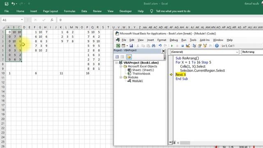Open the Excel Data ribbon tab

pyautogui.click(x=84, y=11)
